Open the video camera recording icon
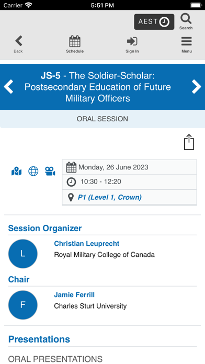205x364 pixels. (50, 172)
